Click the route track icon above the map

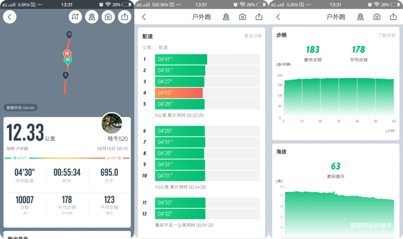click(x=75, y=17)
